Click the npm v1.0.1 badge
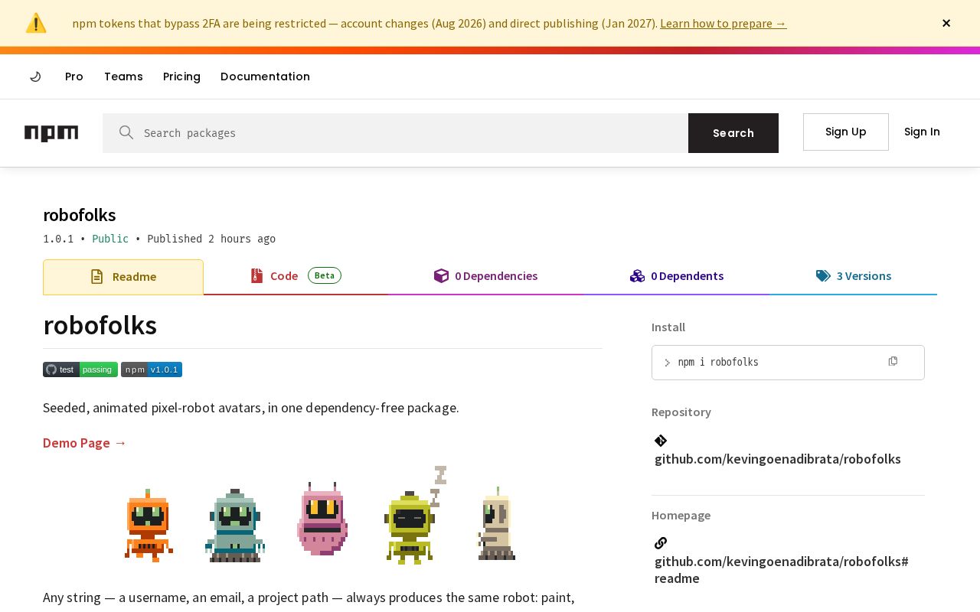The image size is (980, 612). pos(152,369)
